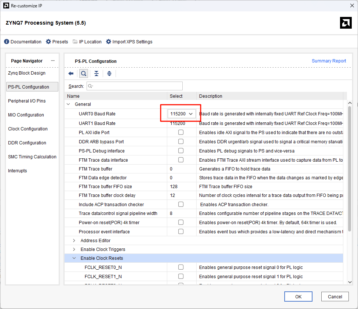Click FTM Trace buffer clock delay value 12
This screenshot has width=358, height=309.
click(172, 195)
